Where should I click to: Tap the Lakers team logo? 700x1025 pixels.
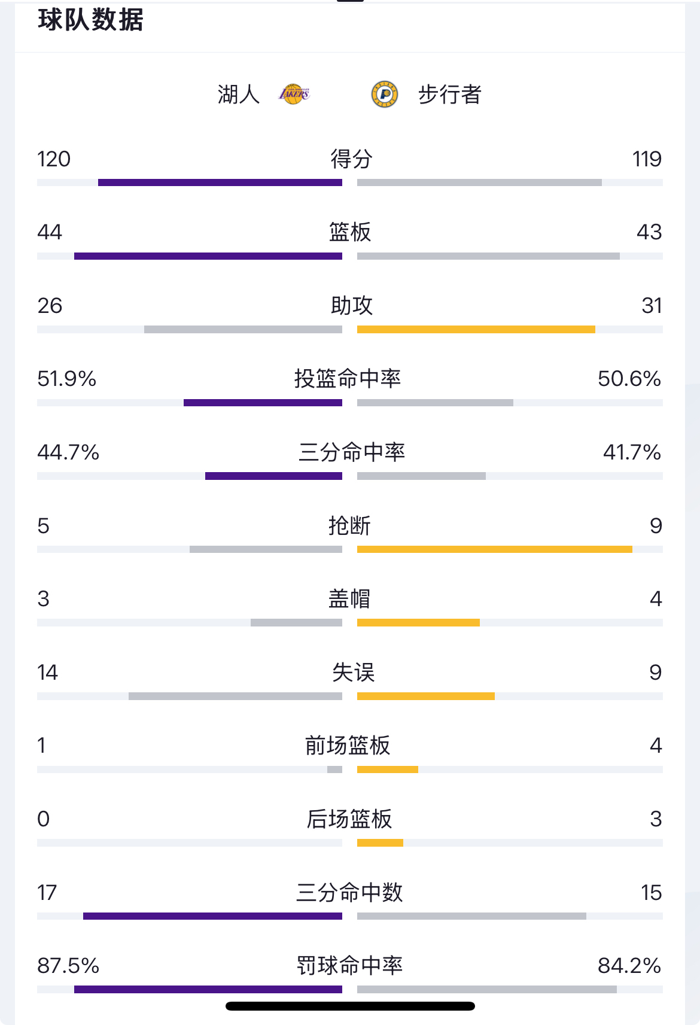294,94
